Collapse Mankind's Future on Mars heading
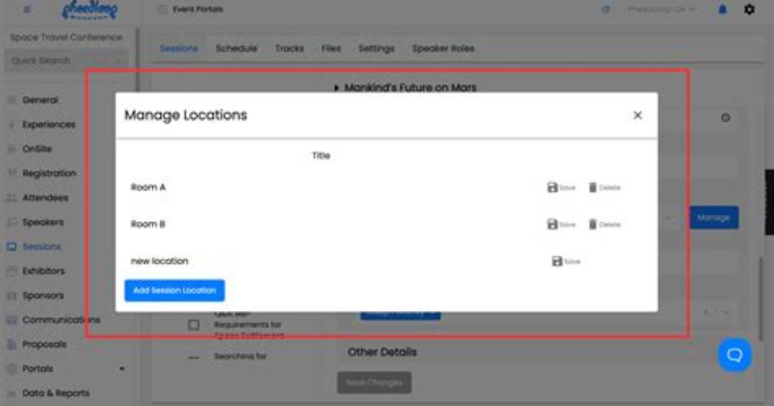Screen dimensions: 774x406 coord(405,88)
